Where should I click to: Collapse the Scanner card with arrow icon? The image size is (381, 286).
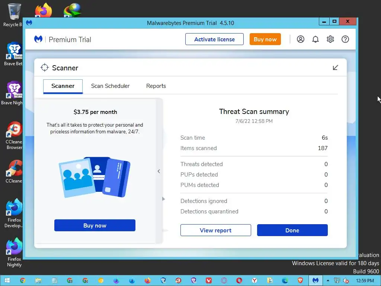[335, 68]
